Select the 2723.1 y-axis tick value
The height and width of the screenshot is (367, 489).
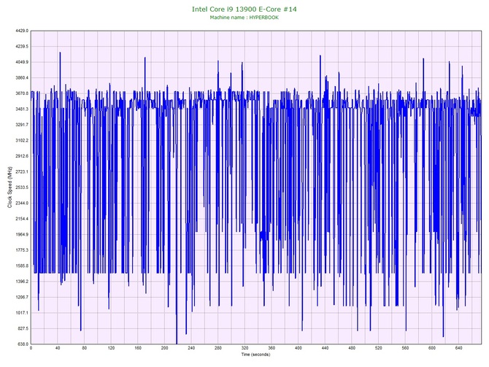pos(21,171)
